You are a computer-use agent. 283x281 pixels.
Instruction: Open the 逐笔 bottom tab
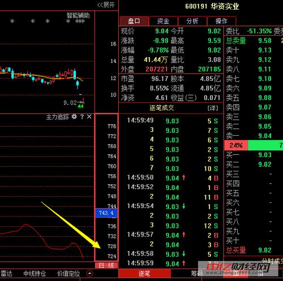pos(144,273)
